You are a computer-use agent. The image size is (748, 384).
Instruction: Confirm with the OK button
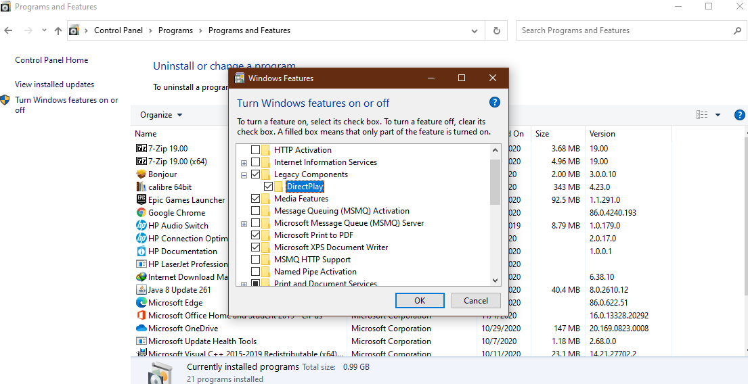[420, 301]
